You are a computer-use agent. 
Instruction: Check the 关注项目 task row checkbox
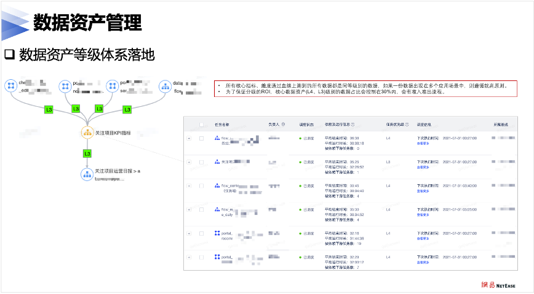tap(201, 162)
